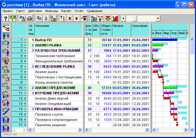Select the Принятие решения task name
This screenshot has width=196, height=138.
51,125
